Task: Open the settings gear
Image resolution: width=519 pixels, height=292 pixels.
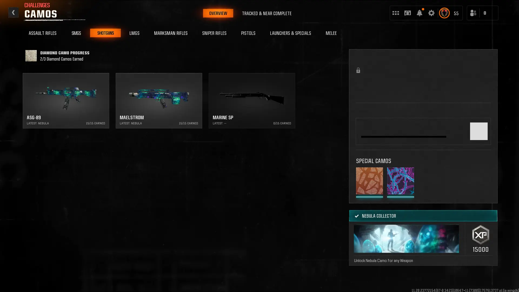Action: (x=431, y=13)
